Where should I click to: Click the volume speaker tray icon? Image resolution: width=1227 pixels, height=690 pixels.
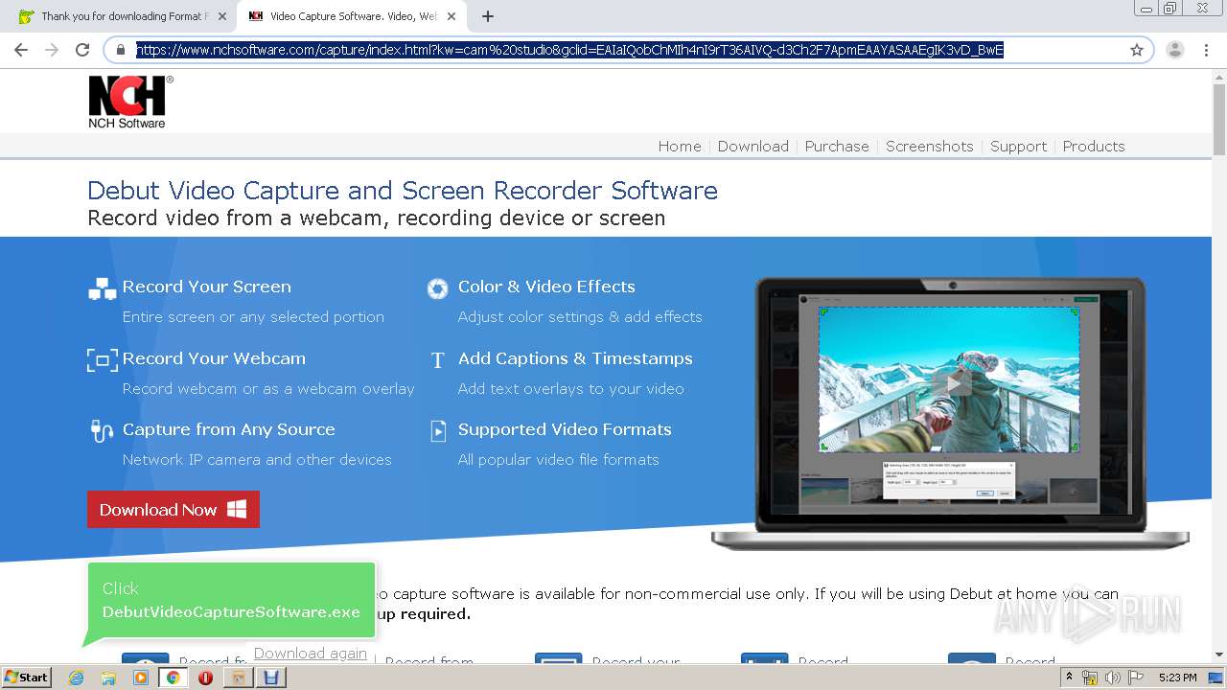pos(1113,678)
